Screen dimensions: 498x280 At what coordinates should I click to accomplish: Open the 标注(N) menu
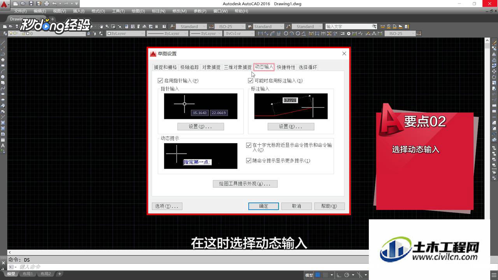[158, 11]
